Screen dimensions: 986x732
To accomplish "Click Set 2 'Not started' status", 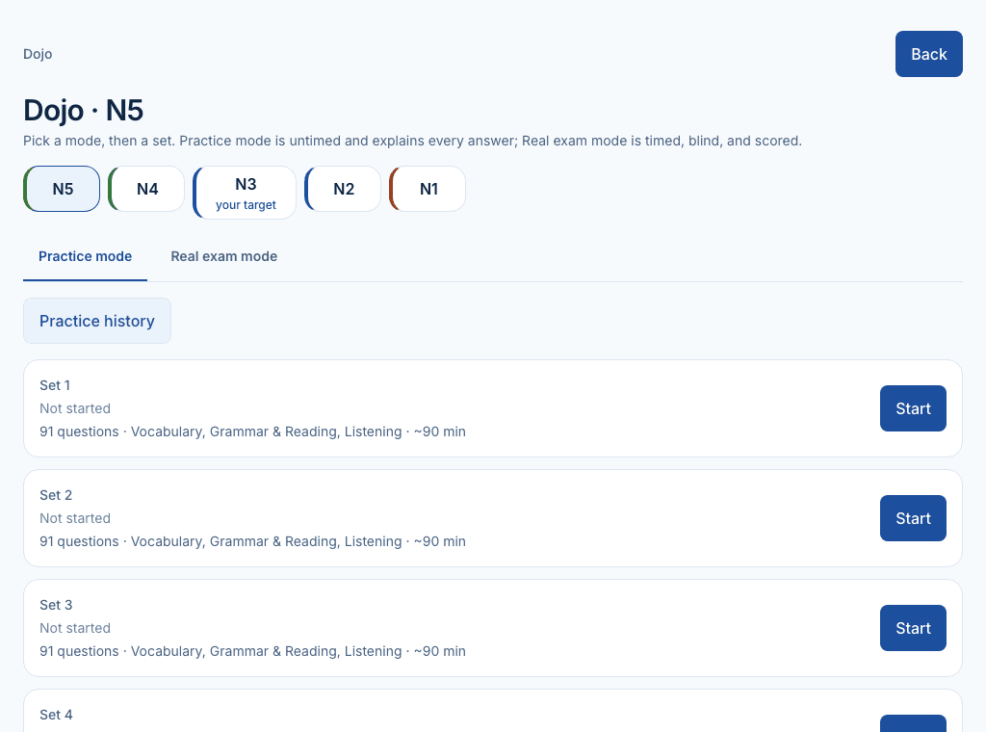I will pyautogui.click(x=75, y=518).
